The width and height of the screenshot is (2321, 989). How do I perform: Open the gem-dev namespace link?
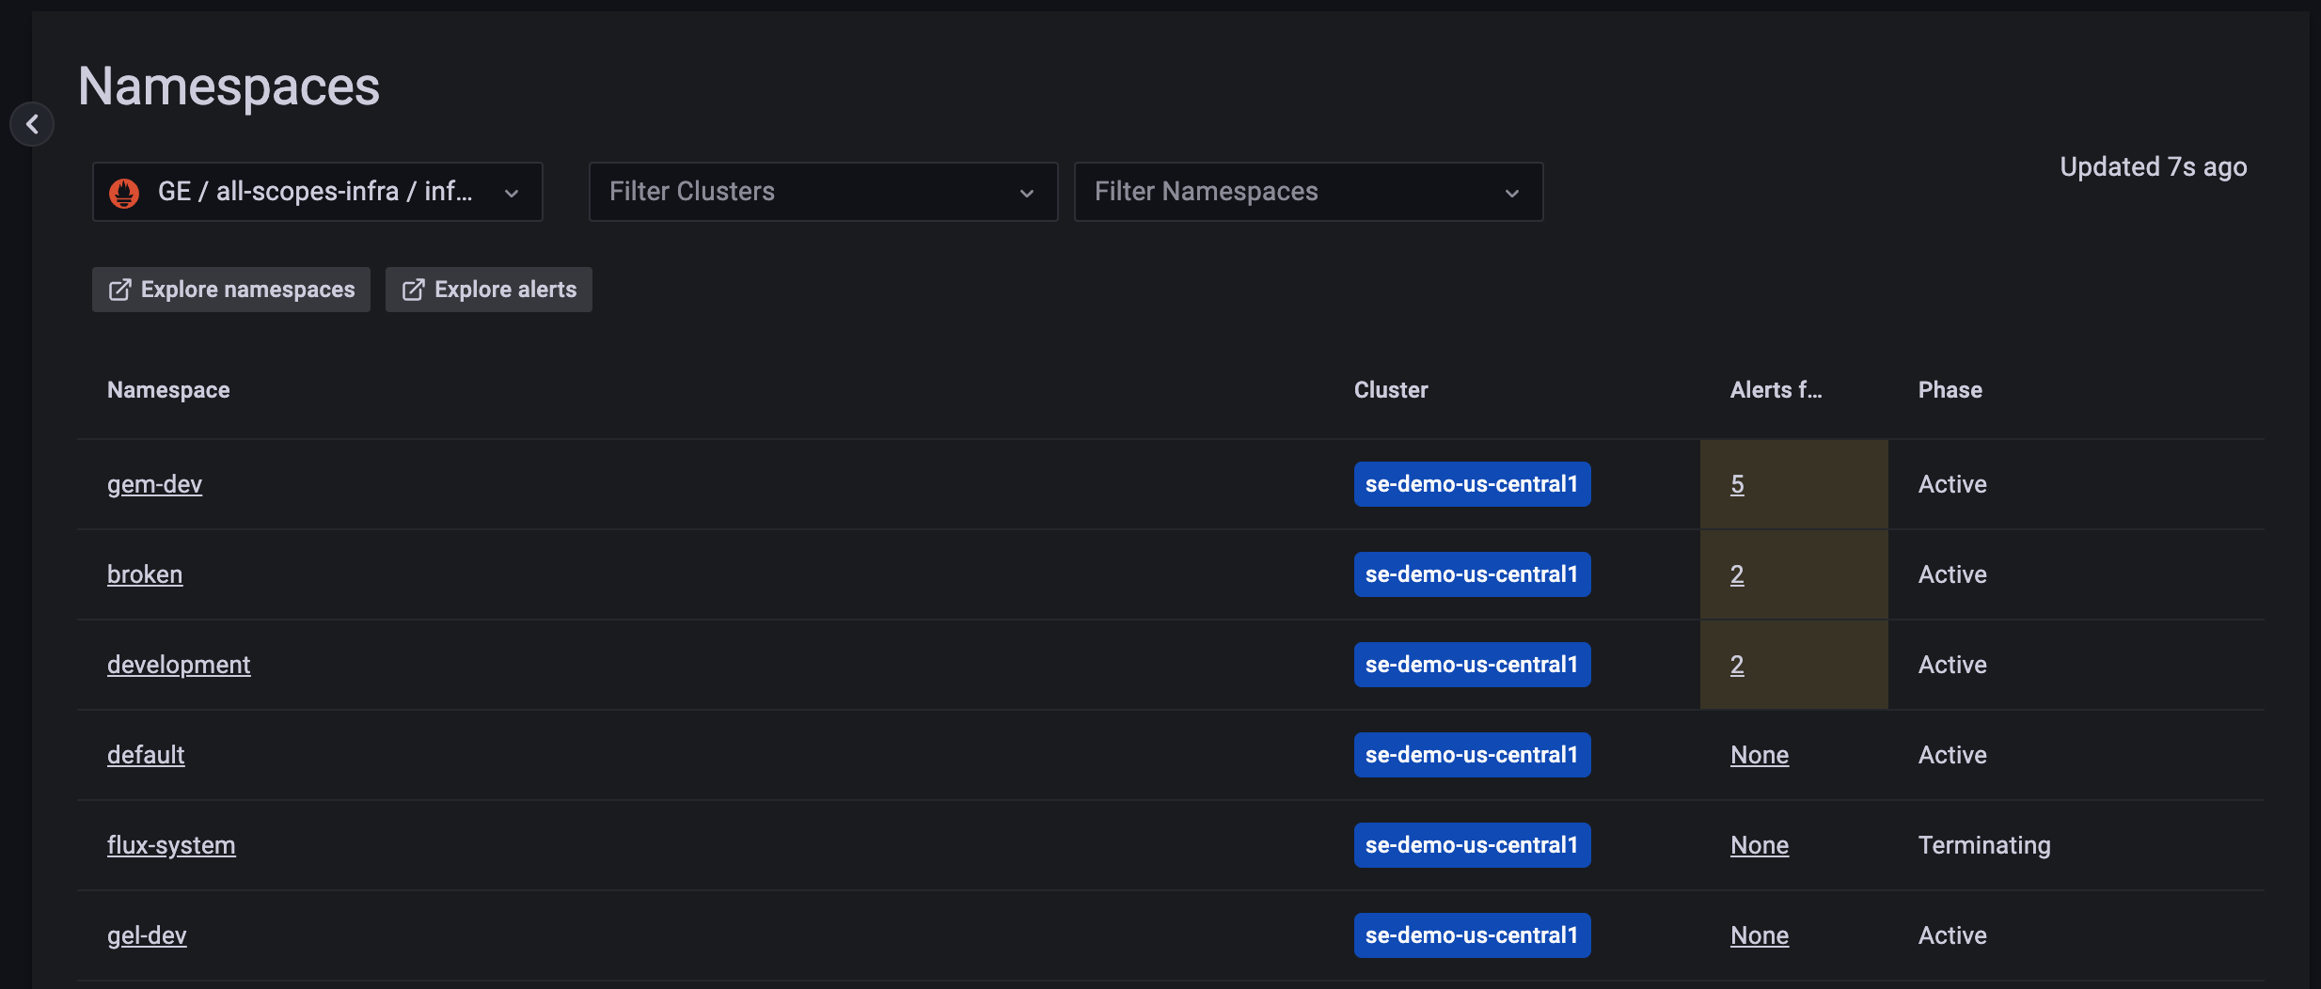pyautogui.click(x=154, y=483)
